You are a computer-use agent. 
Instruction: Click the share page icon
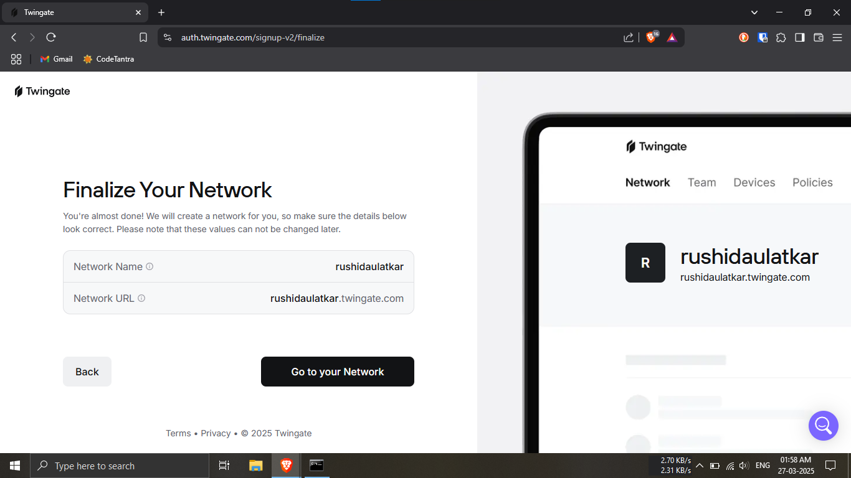tap(628, 37)
